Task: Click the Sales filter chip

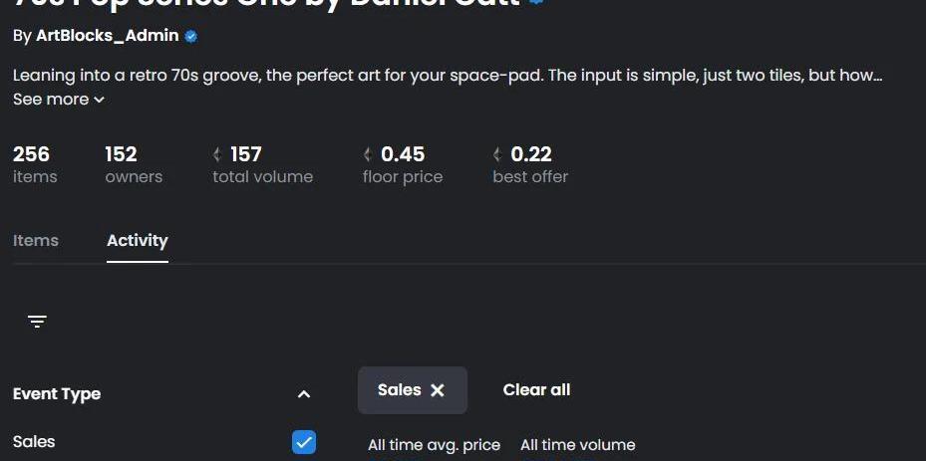Action: pyautogui.click(x=413, y=390)
